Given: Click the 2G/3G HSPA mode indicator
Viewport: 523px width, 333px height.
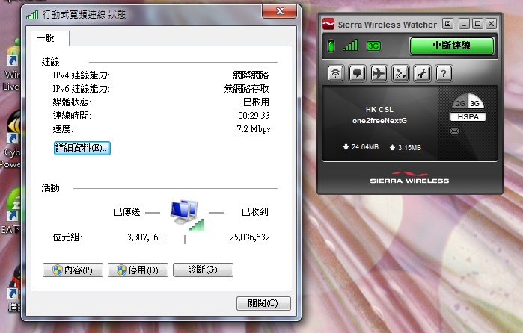Looking at the screenshot, I should 468,108.
